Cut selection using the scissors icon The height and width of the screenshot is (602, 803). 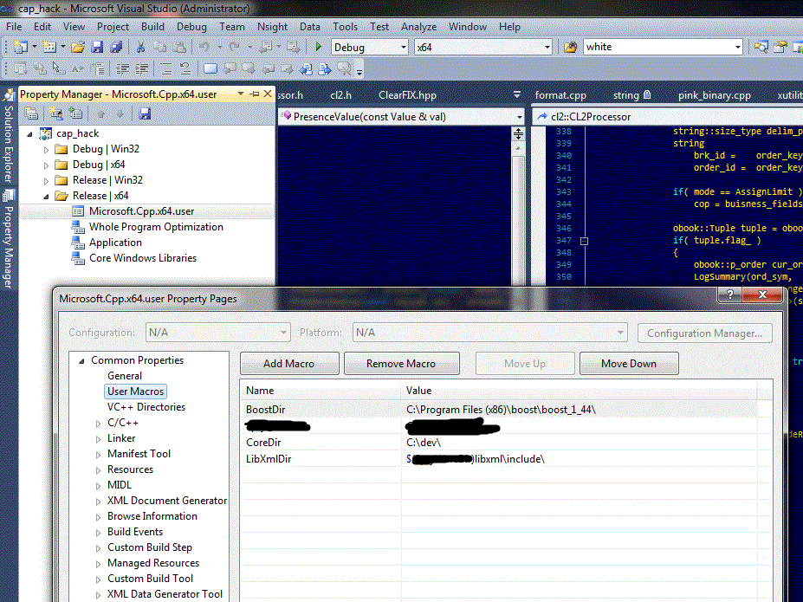coord(140,47)
